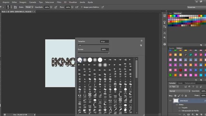The image size is (206, 116).
Task: Pick the red swatch in Amostras
Action: tap(169, 16)
